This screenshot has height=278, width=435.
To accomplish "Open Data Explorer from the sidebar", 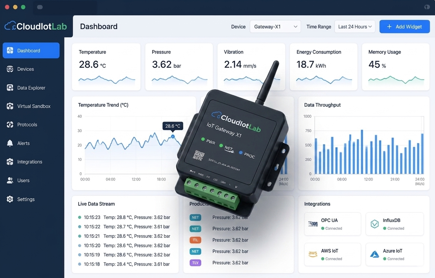I will click(x=31, y=88).
